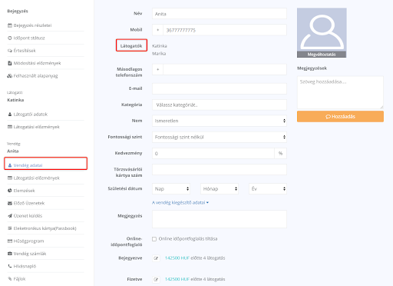This screenshot has width=393, height=286.
Task: Open the Hónap birth month dropdown
Action: (220, 189)
